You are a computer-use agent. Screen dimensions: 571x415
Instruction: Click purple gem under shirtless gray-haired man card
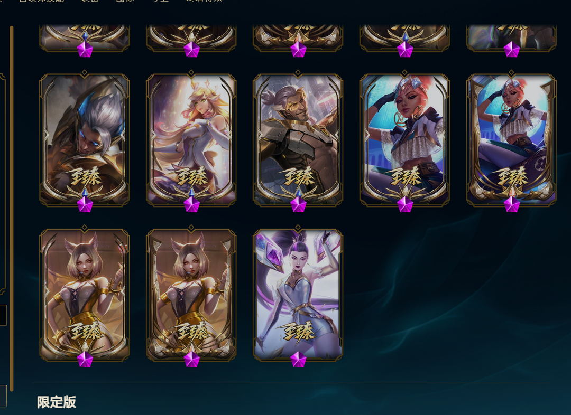point(298,204)
